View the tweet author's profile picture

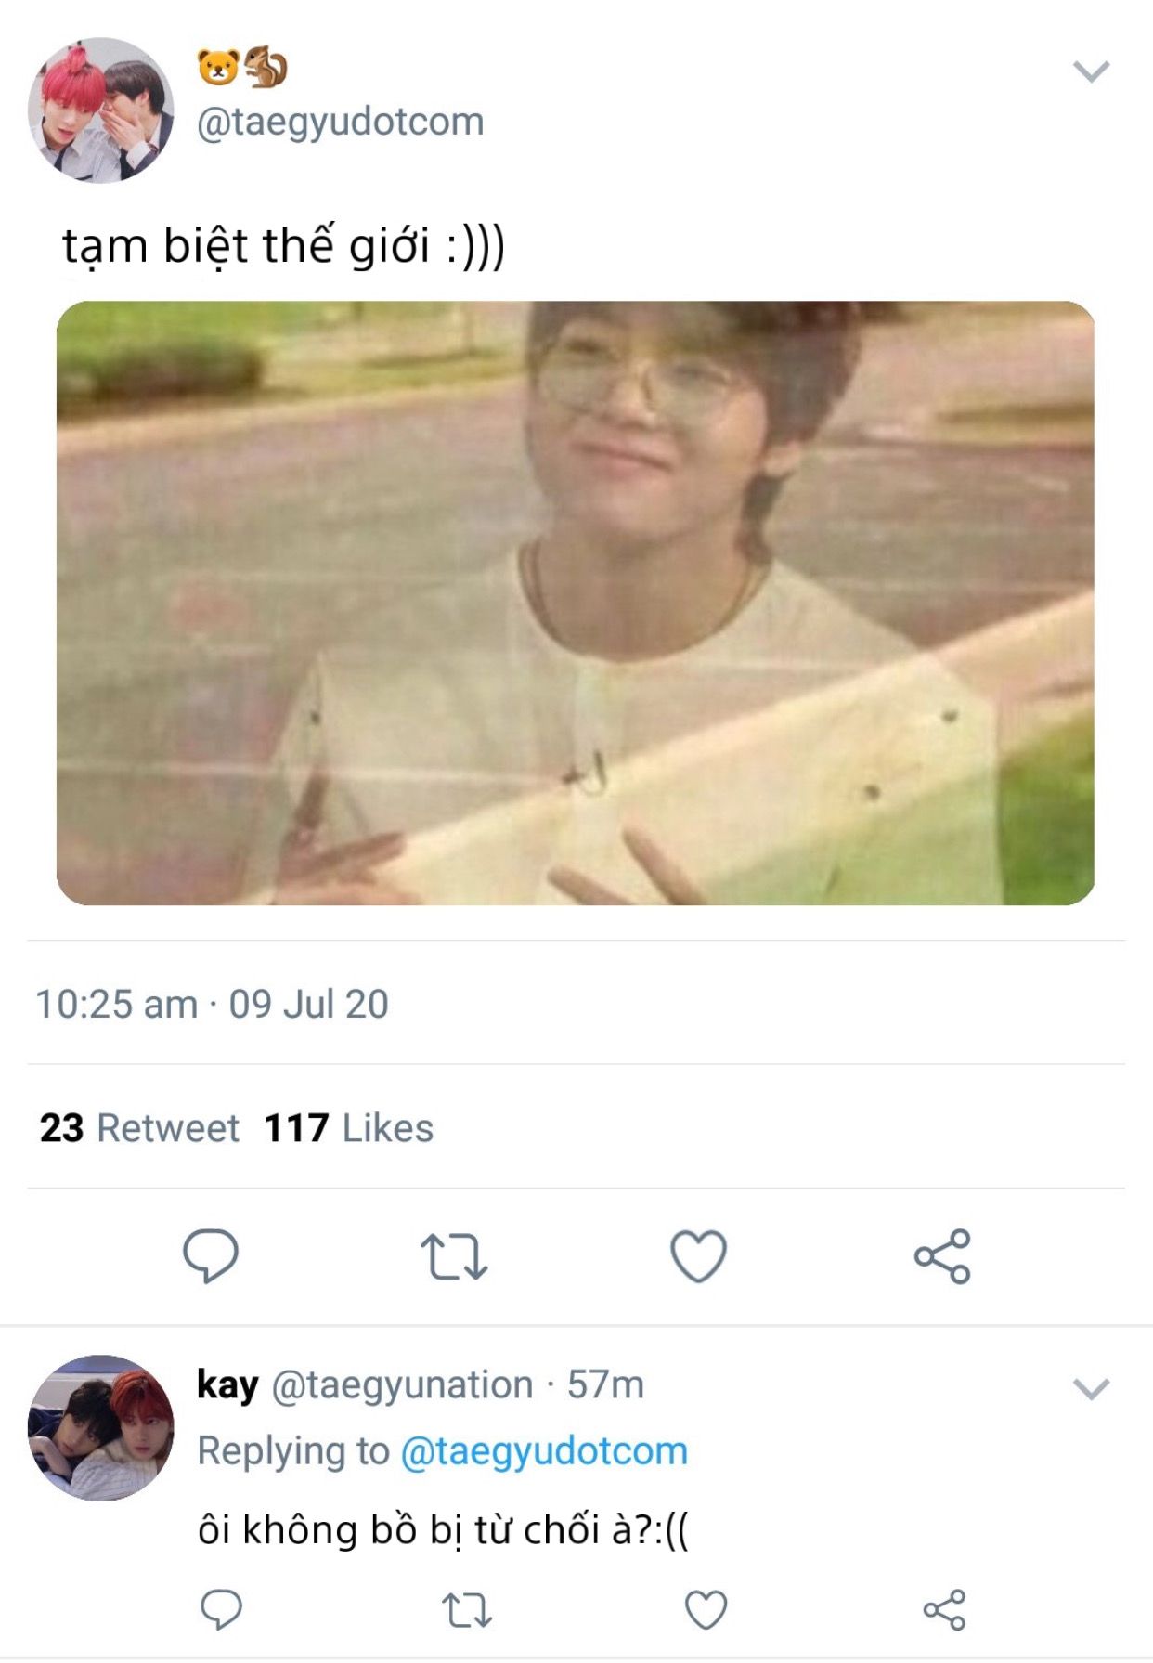[x=101, y=110]
